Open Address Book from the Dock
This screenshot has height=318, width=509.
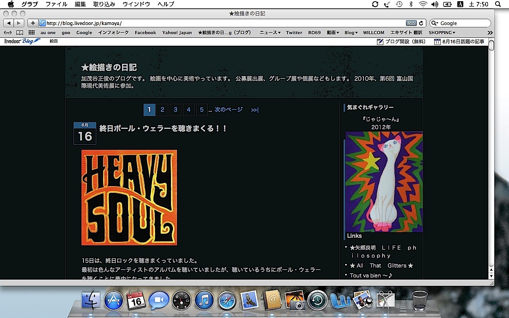273,301
